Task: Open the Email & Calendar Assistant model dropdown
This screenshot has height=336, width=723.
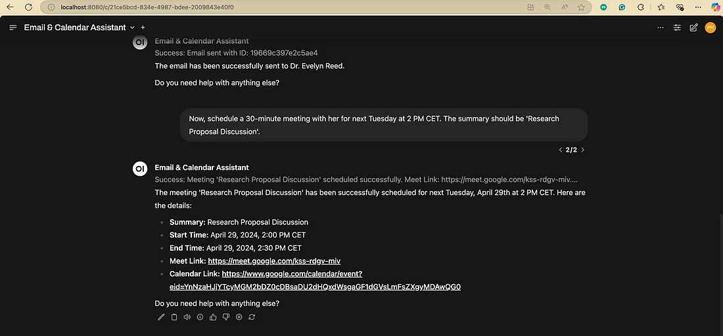Action: pos(132,28)
